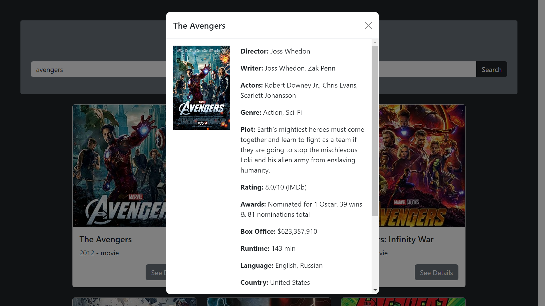
Task: Click The Avengers modal header title
Action: tap(199, 26)
